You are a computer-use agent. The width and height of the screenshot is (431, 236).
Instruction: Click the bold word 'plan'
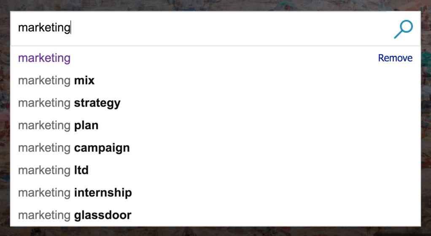point(86,125)
